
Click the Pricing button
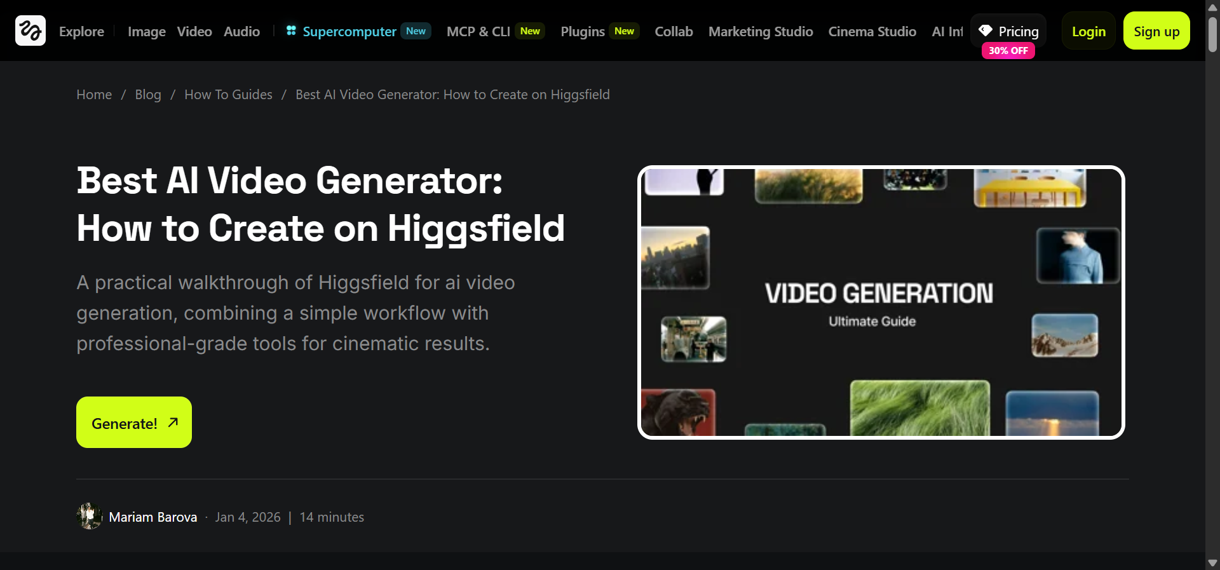(1008, 31)
